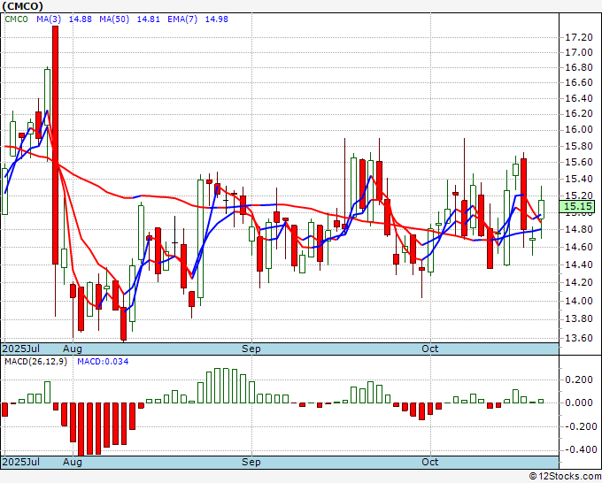Select the EMA(7) legend label
Screen dimensions: 602x483
click(x=182, y=19)
